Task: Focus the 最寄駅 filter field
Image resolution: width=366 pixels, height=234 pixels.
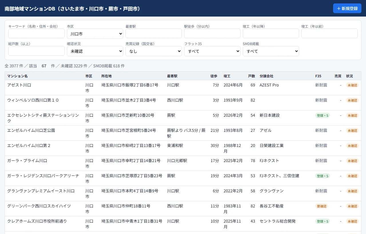Action: click(x=154, y=33)
